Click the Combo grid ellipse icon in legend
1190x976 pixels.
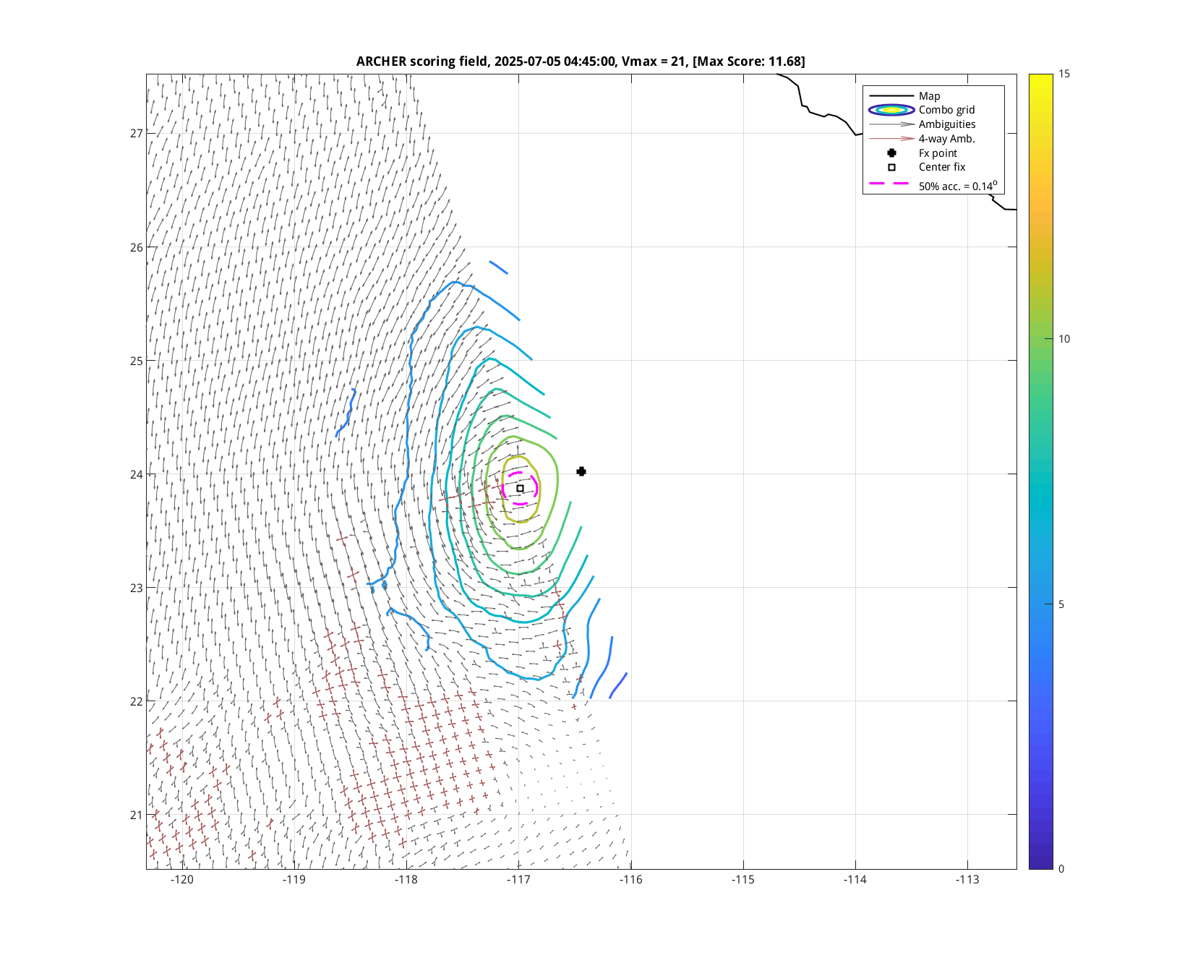pyautogui.click(x=891, y=110)
